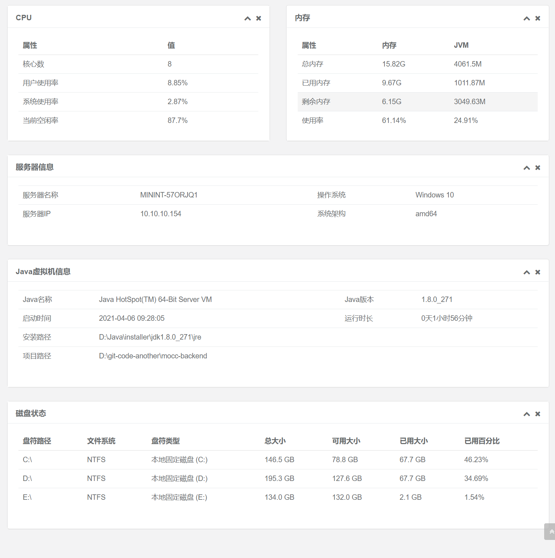Viewport: 555px width, 558px height.
Task: Collapse the Java虚拟机信息 panel
Action: tap(526, 272)
